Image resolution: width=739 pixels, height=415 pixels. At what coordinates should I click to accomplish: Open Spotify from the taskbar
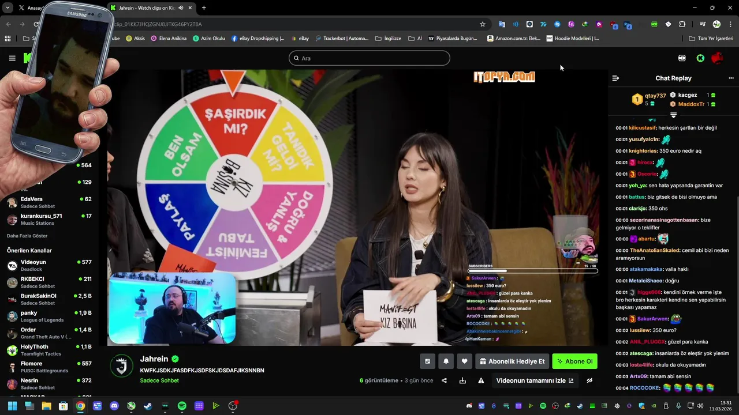click(x=182, y=406)
